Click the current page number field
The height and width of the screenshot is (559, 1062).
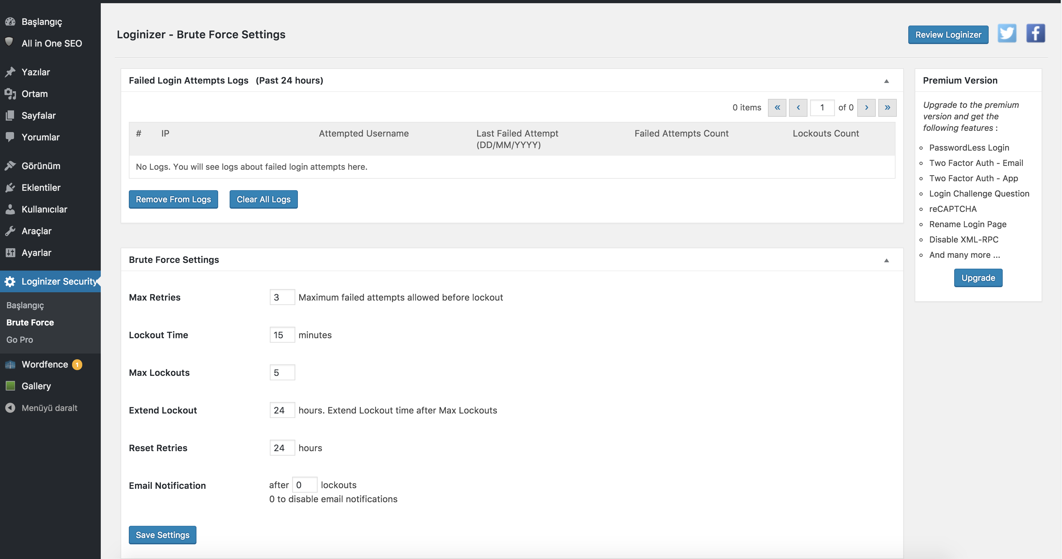(822, 108)
